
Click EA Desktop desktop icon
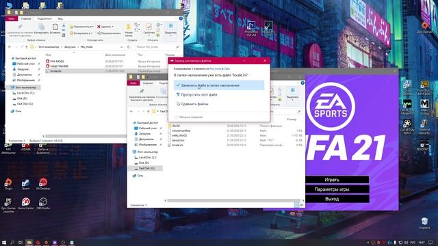43,184
